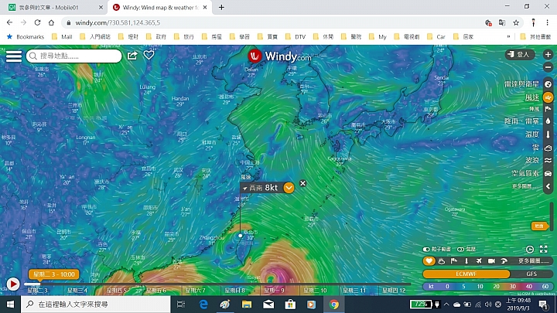Show paragliding spots POI icon
Viewport: 557px width, 313px height.
click(504, 261)
